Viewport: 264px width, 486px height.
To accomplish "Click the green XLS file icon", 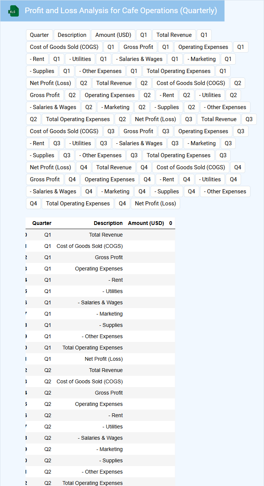I will click(14, 11).
